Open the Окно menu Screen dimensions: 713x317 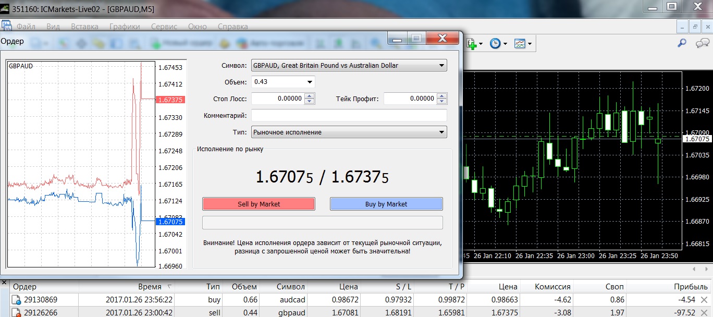pyautogui.click(x=198, y=27)
